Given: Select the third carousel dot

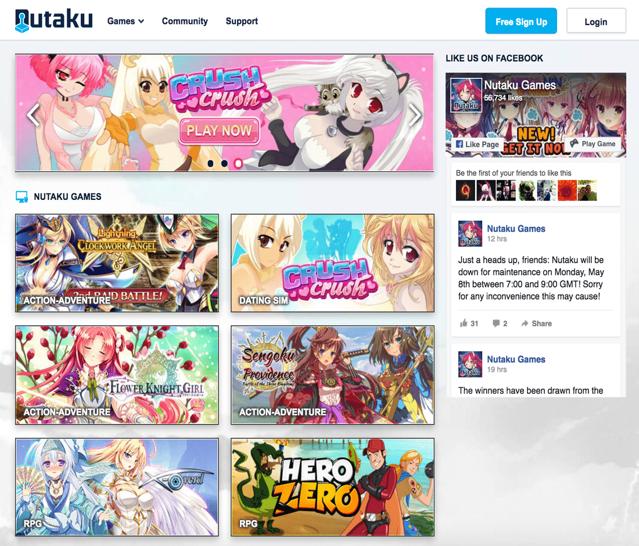Looking at the screenshot, I should coord(238,163).
